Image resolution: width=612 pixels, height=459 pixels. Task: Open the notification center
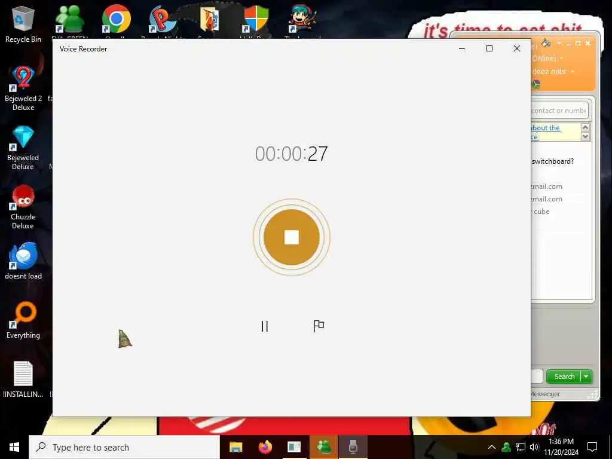[x=592, y=447]
